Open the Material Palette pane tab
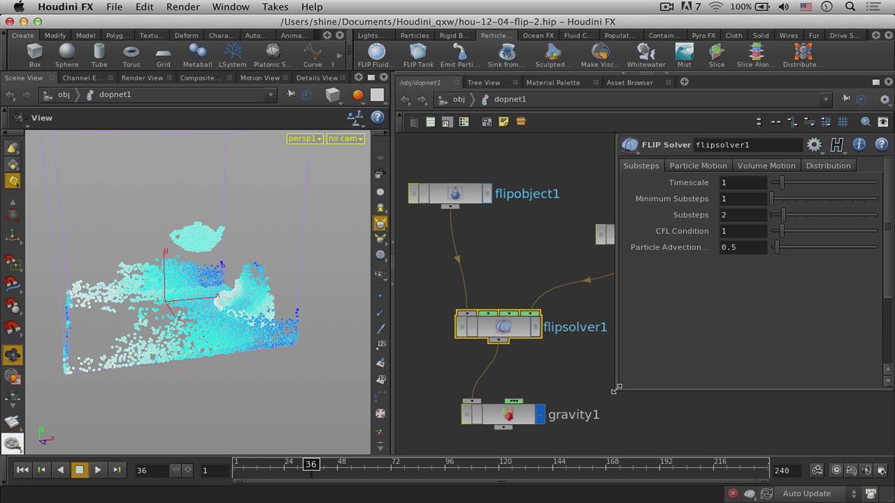895x503 pixels. pos(553,82)
